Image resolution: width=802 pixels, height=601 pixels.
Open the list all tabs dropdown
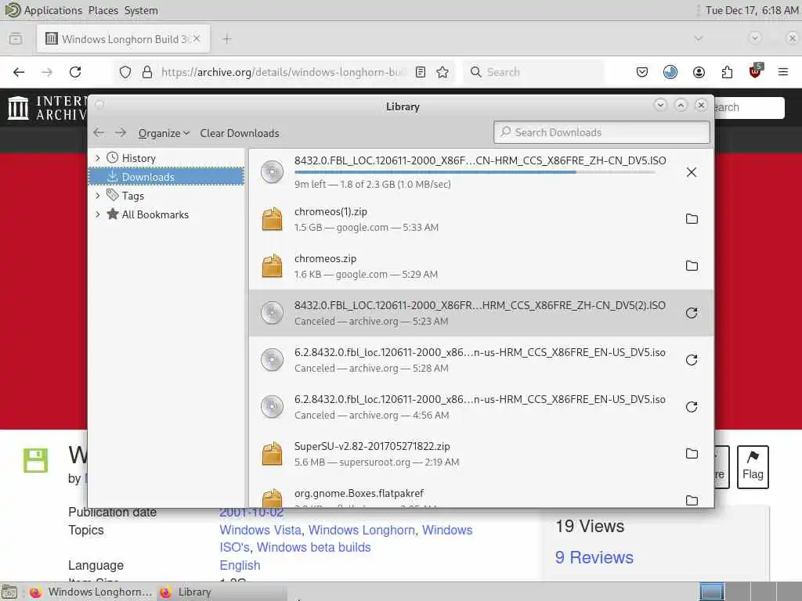click(698, 38)
